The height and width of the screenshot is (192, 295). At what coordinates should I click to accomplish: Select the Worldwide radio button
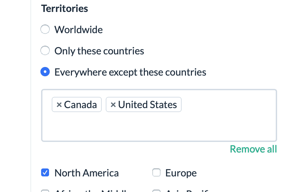45,30
